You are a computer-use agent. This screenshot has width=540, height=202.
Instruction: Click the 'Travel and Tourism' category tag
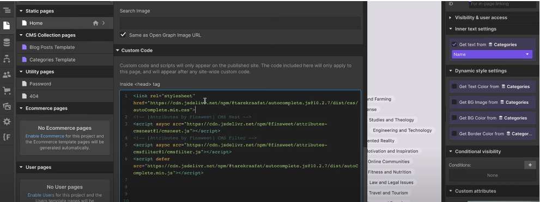[x=388, y=193]
